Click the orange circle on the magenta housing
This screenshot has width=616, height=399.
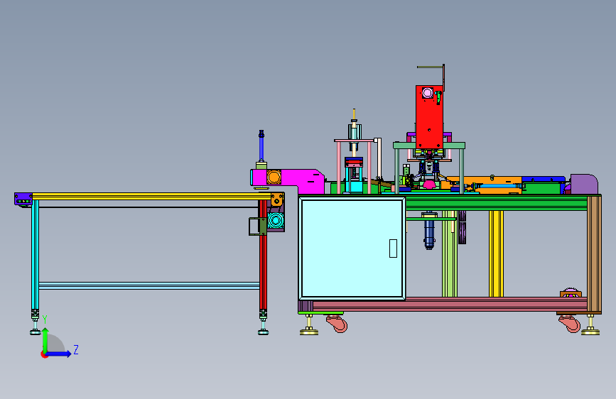274,177
